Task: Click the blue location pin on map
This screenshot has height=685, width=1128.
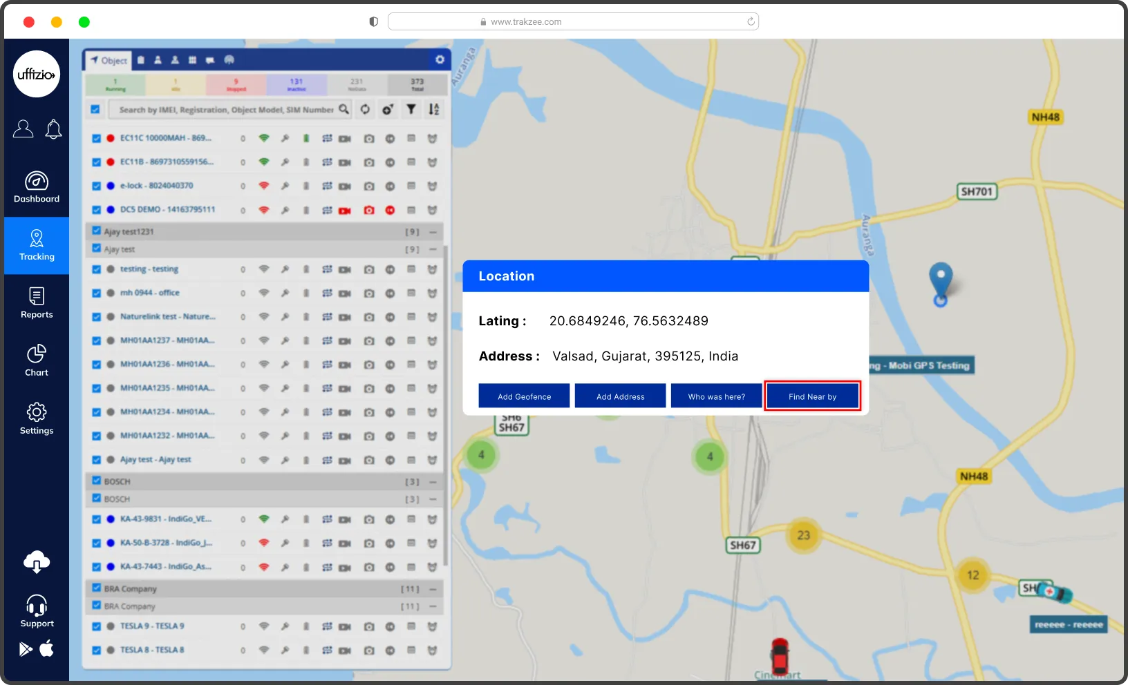Action: tap(940, 281)
